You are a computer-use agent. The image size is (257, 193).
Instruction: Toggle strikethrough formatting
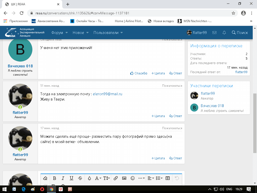pos(80,178)
